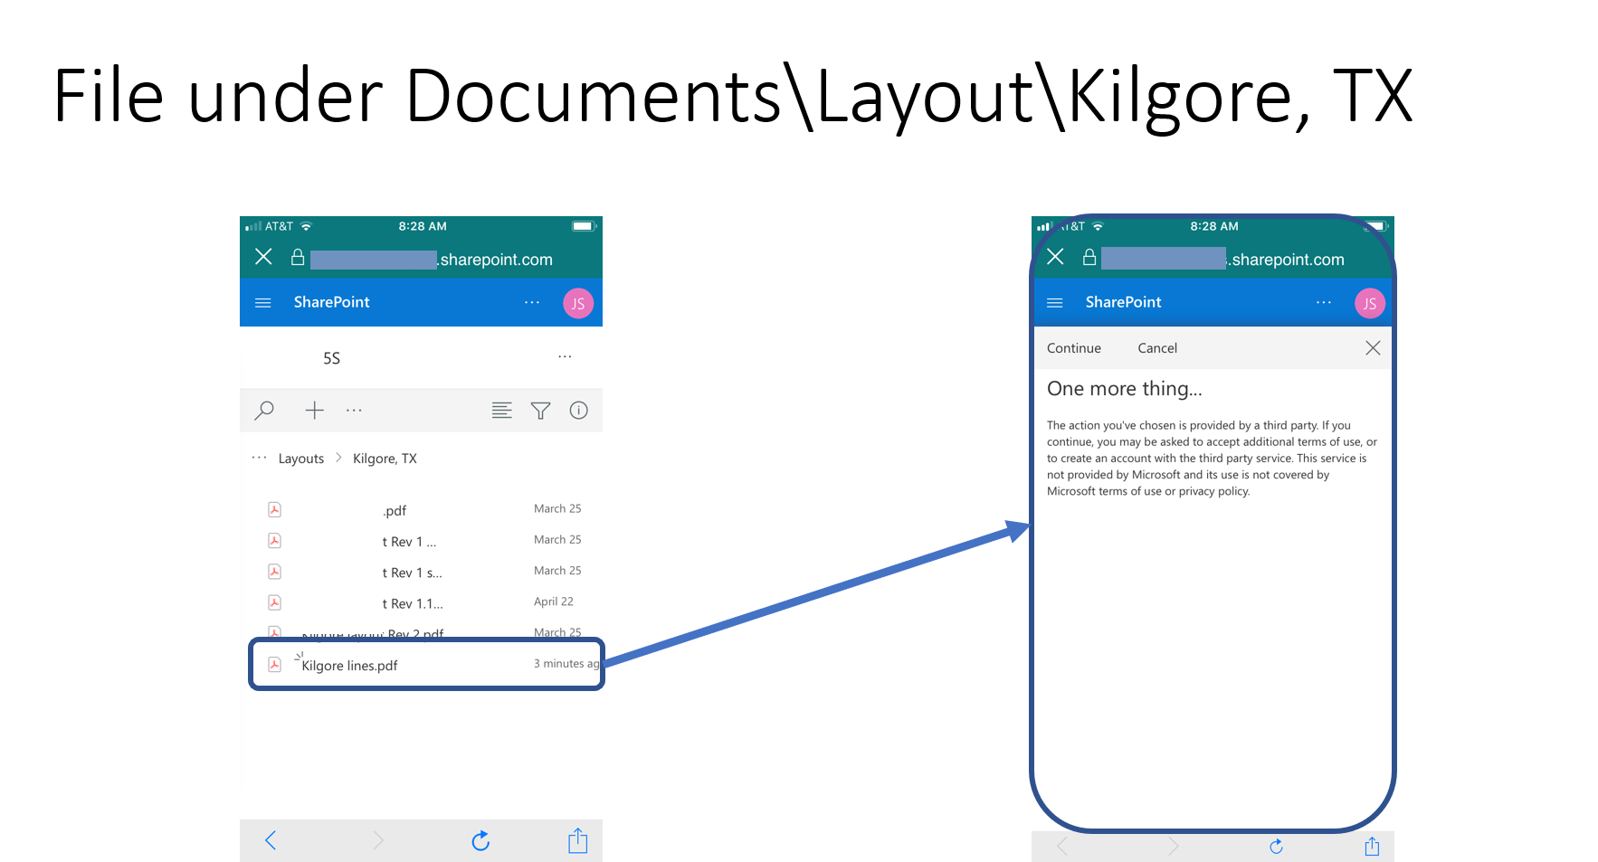This screenshot has width=1598, height=862.
Task: Close the browser page in left phone
Action: tap(263, 257)
